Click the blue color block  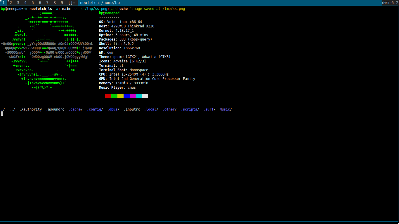126,96
